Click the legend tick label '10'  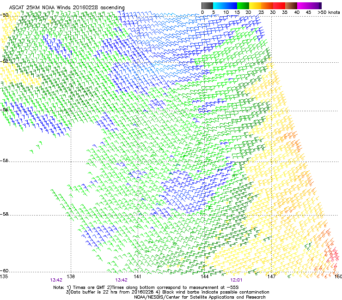(x=226, y=12)
